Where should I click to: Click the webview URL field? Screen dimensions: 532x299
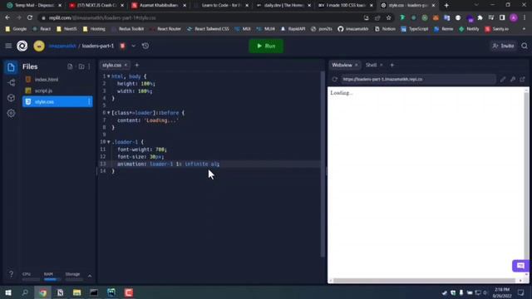(418, 80)
